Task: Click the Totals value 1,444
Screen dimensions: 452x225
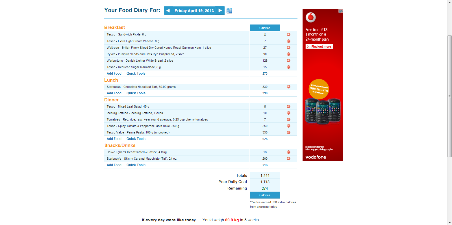Action: pyautogui.click(x=265, y=175)
